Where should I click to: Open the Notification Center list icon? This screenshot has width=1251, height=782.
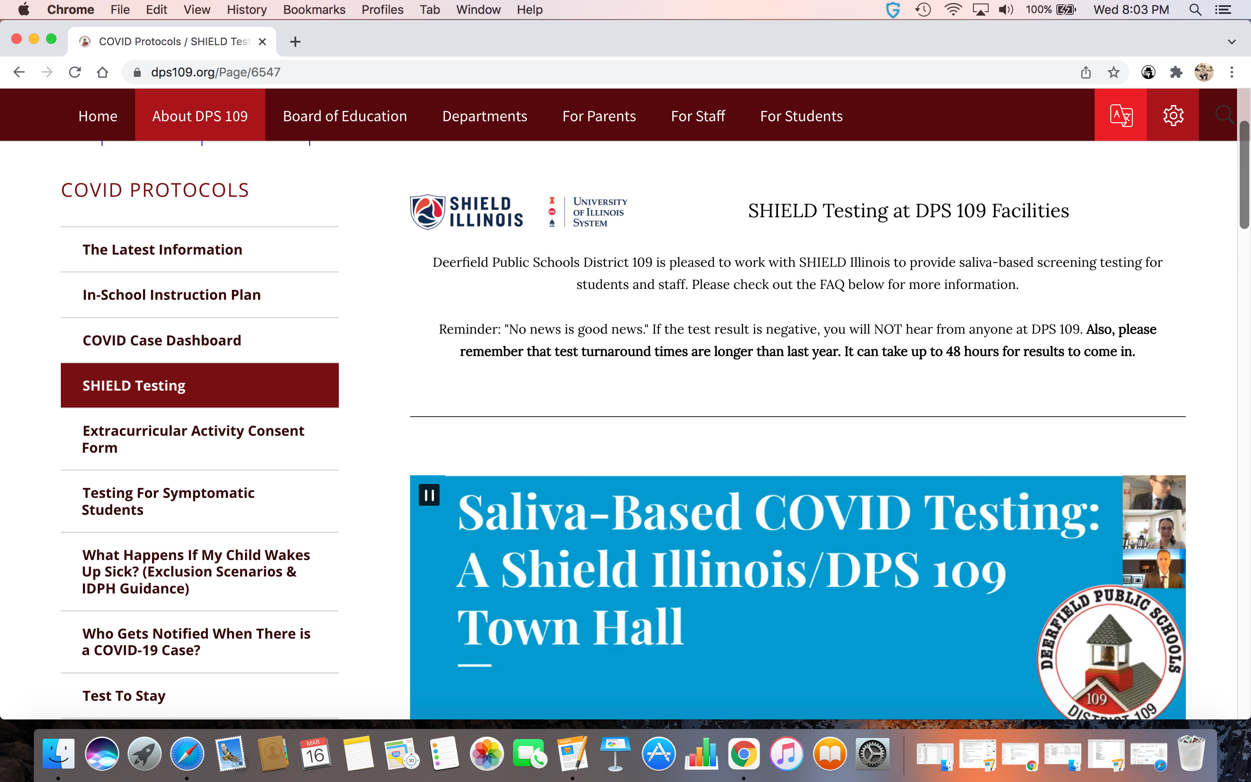[1223, 10]
